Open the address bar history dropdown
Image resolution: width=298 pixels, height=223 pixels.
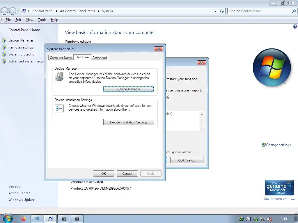pos(215,11)
